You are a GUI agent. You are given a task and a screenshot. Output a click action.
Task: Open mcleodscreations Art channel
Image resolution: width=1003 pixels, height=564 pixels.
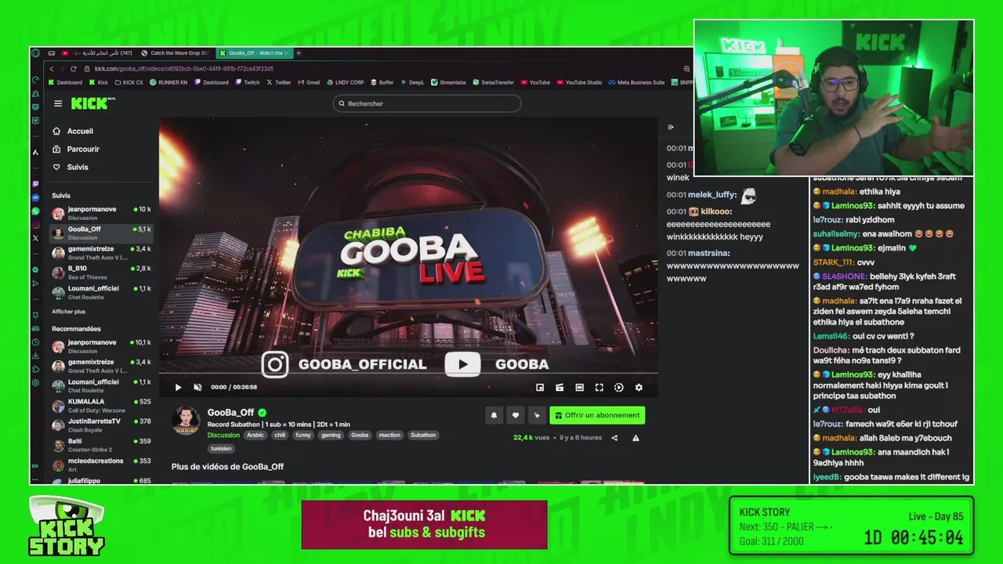[x=101, y=465]
